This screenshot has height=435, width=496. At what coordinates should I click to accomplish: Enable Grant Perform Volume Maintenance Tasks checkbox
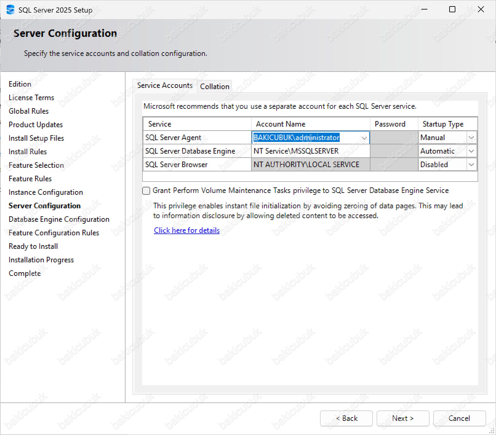click(146, 191)
